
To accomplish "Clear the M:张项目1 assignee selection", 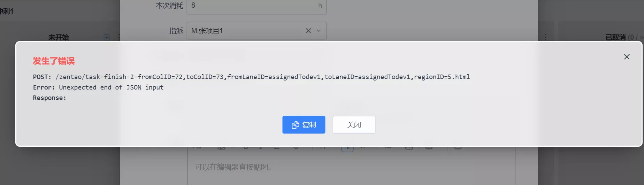I will click(x=308, y=31).
